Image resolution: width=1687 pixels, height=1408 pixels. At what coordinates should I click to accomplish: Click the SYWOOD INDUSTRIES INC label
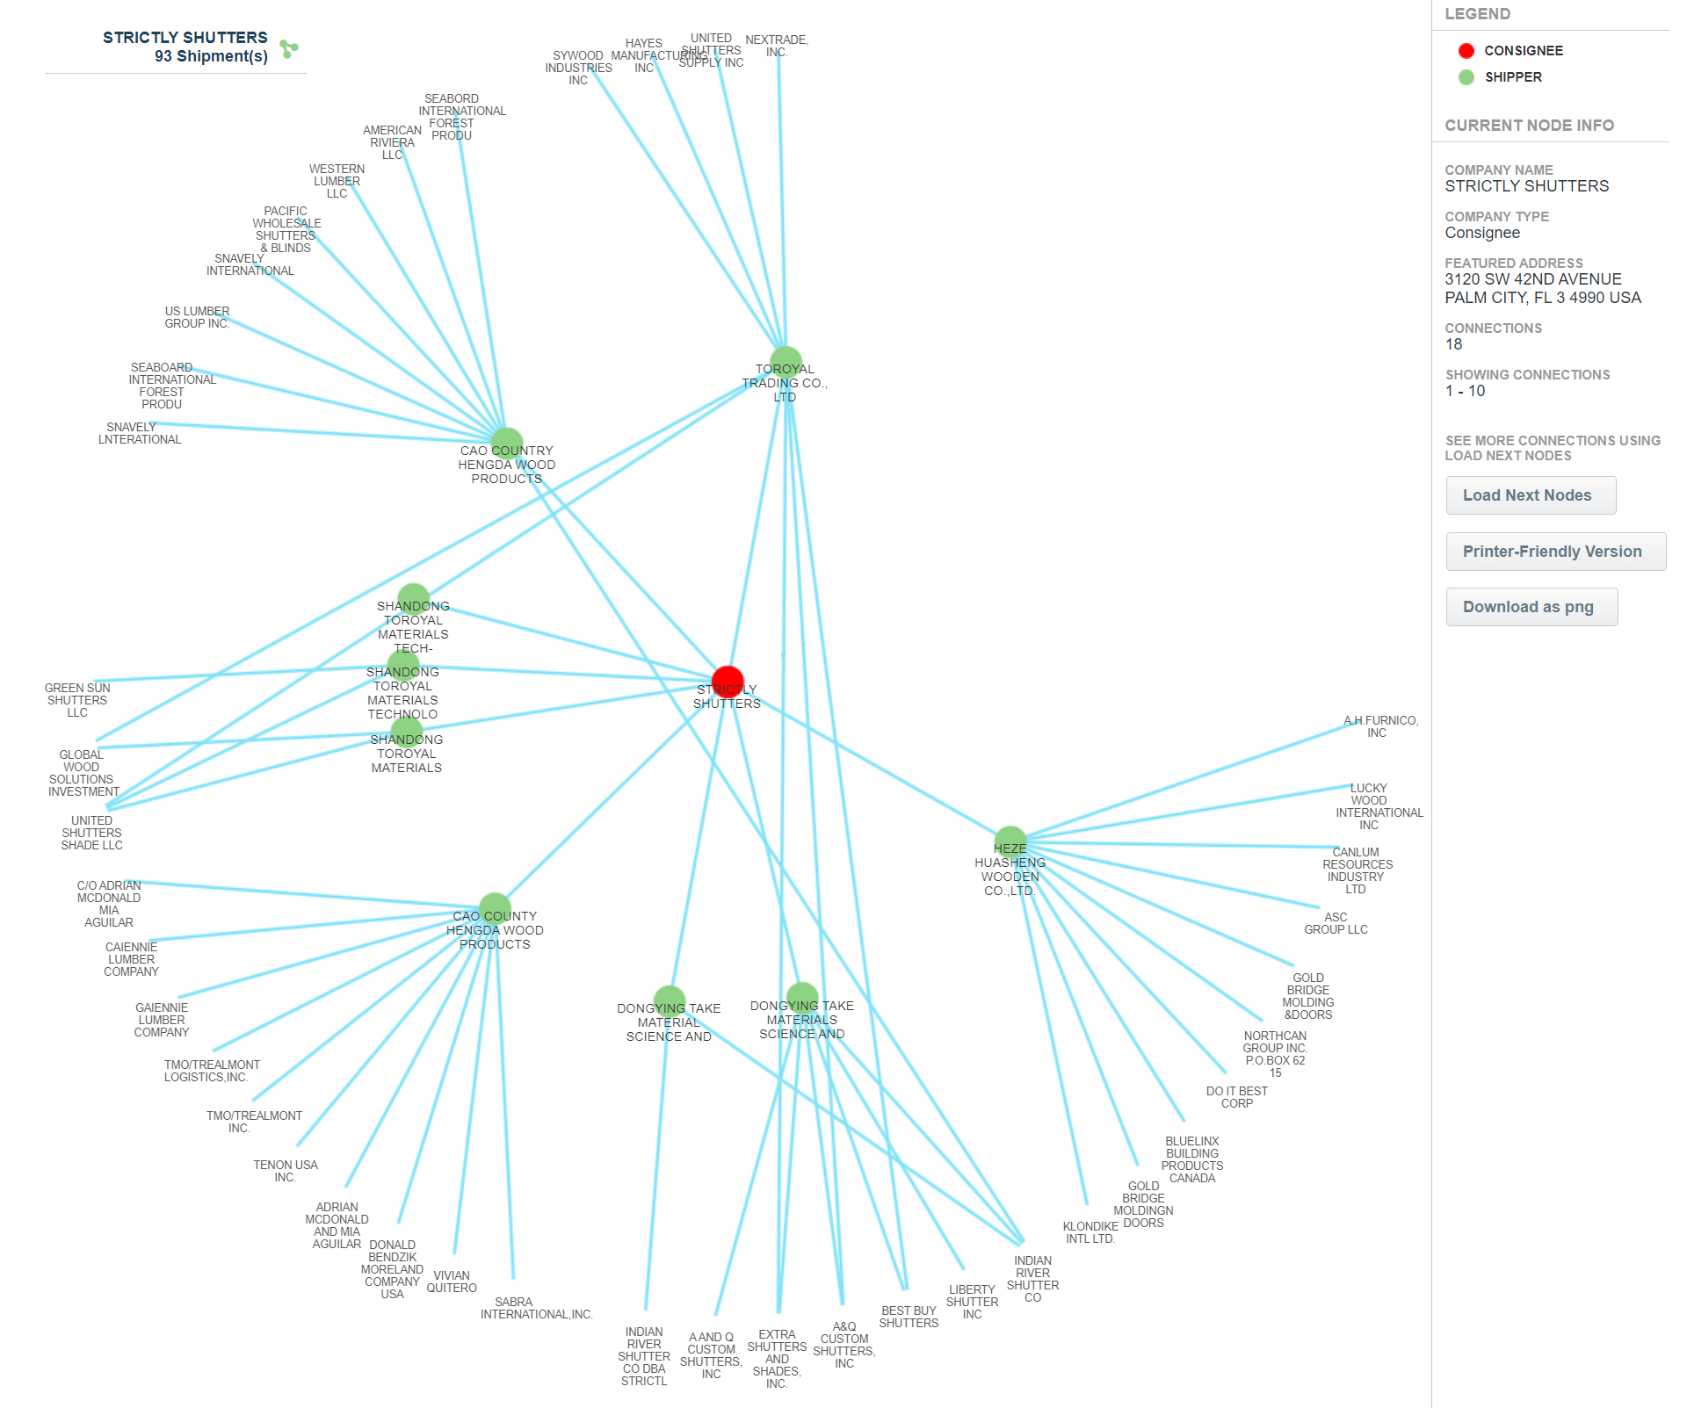pos(578,68)
